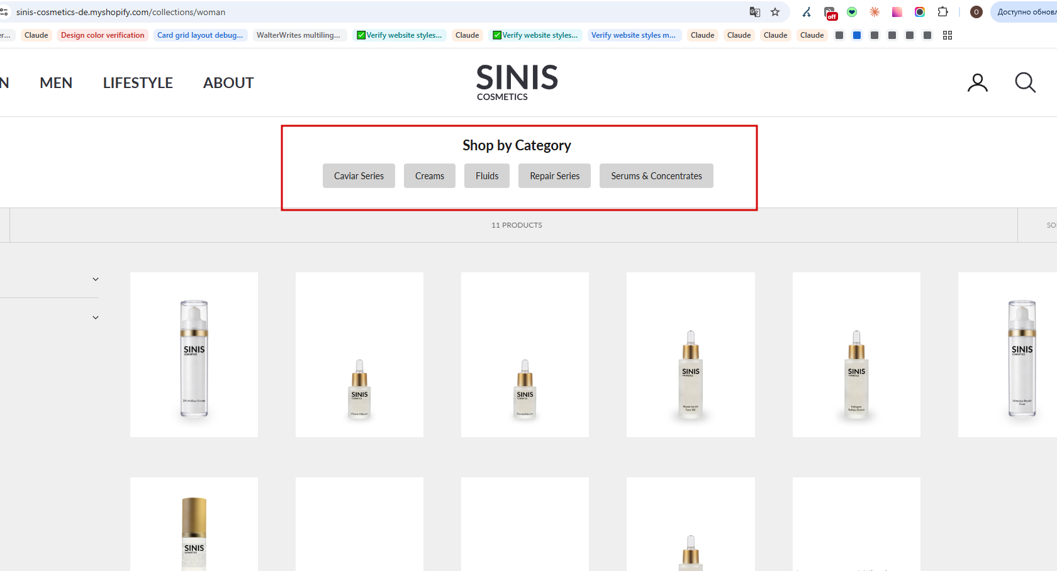1057x571 pixels.
Task: Click the extension with red 'off' badge
Action: (830, 13)
